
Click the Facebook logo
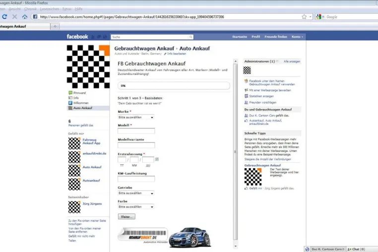tap(77, 37)
